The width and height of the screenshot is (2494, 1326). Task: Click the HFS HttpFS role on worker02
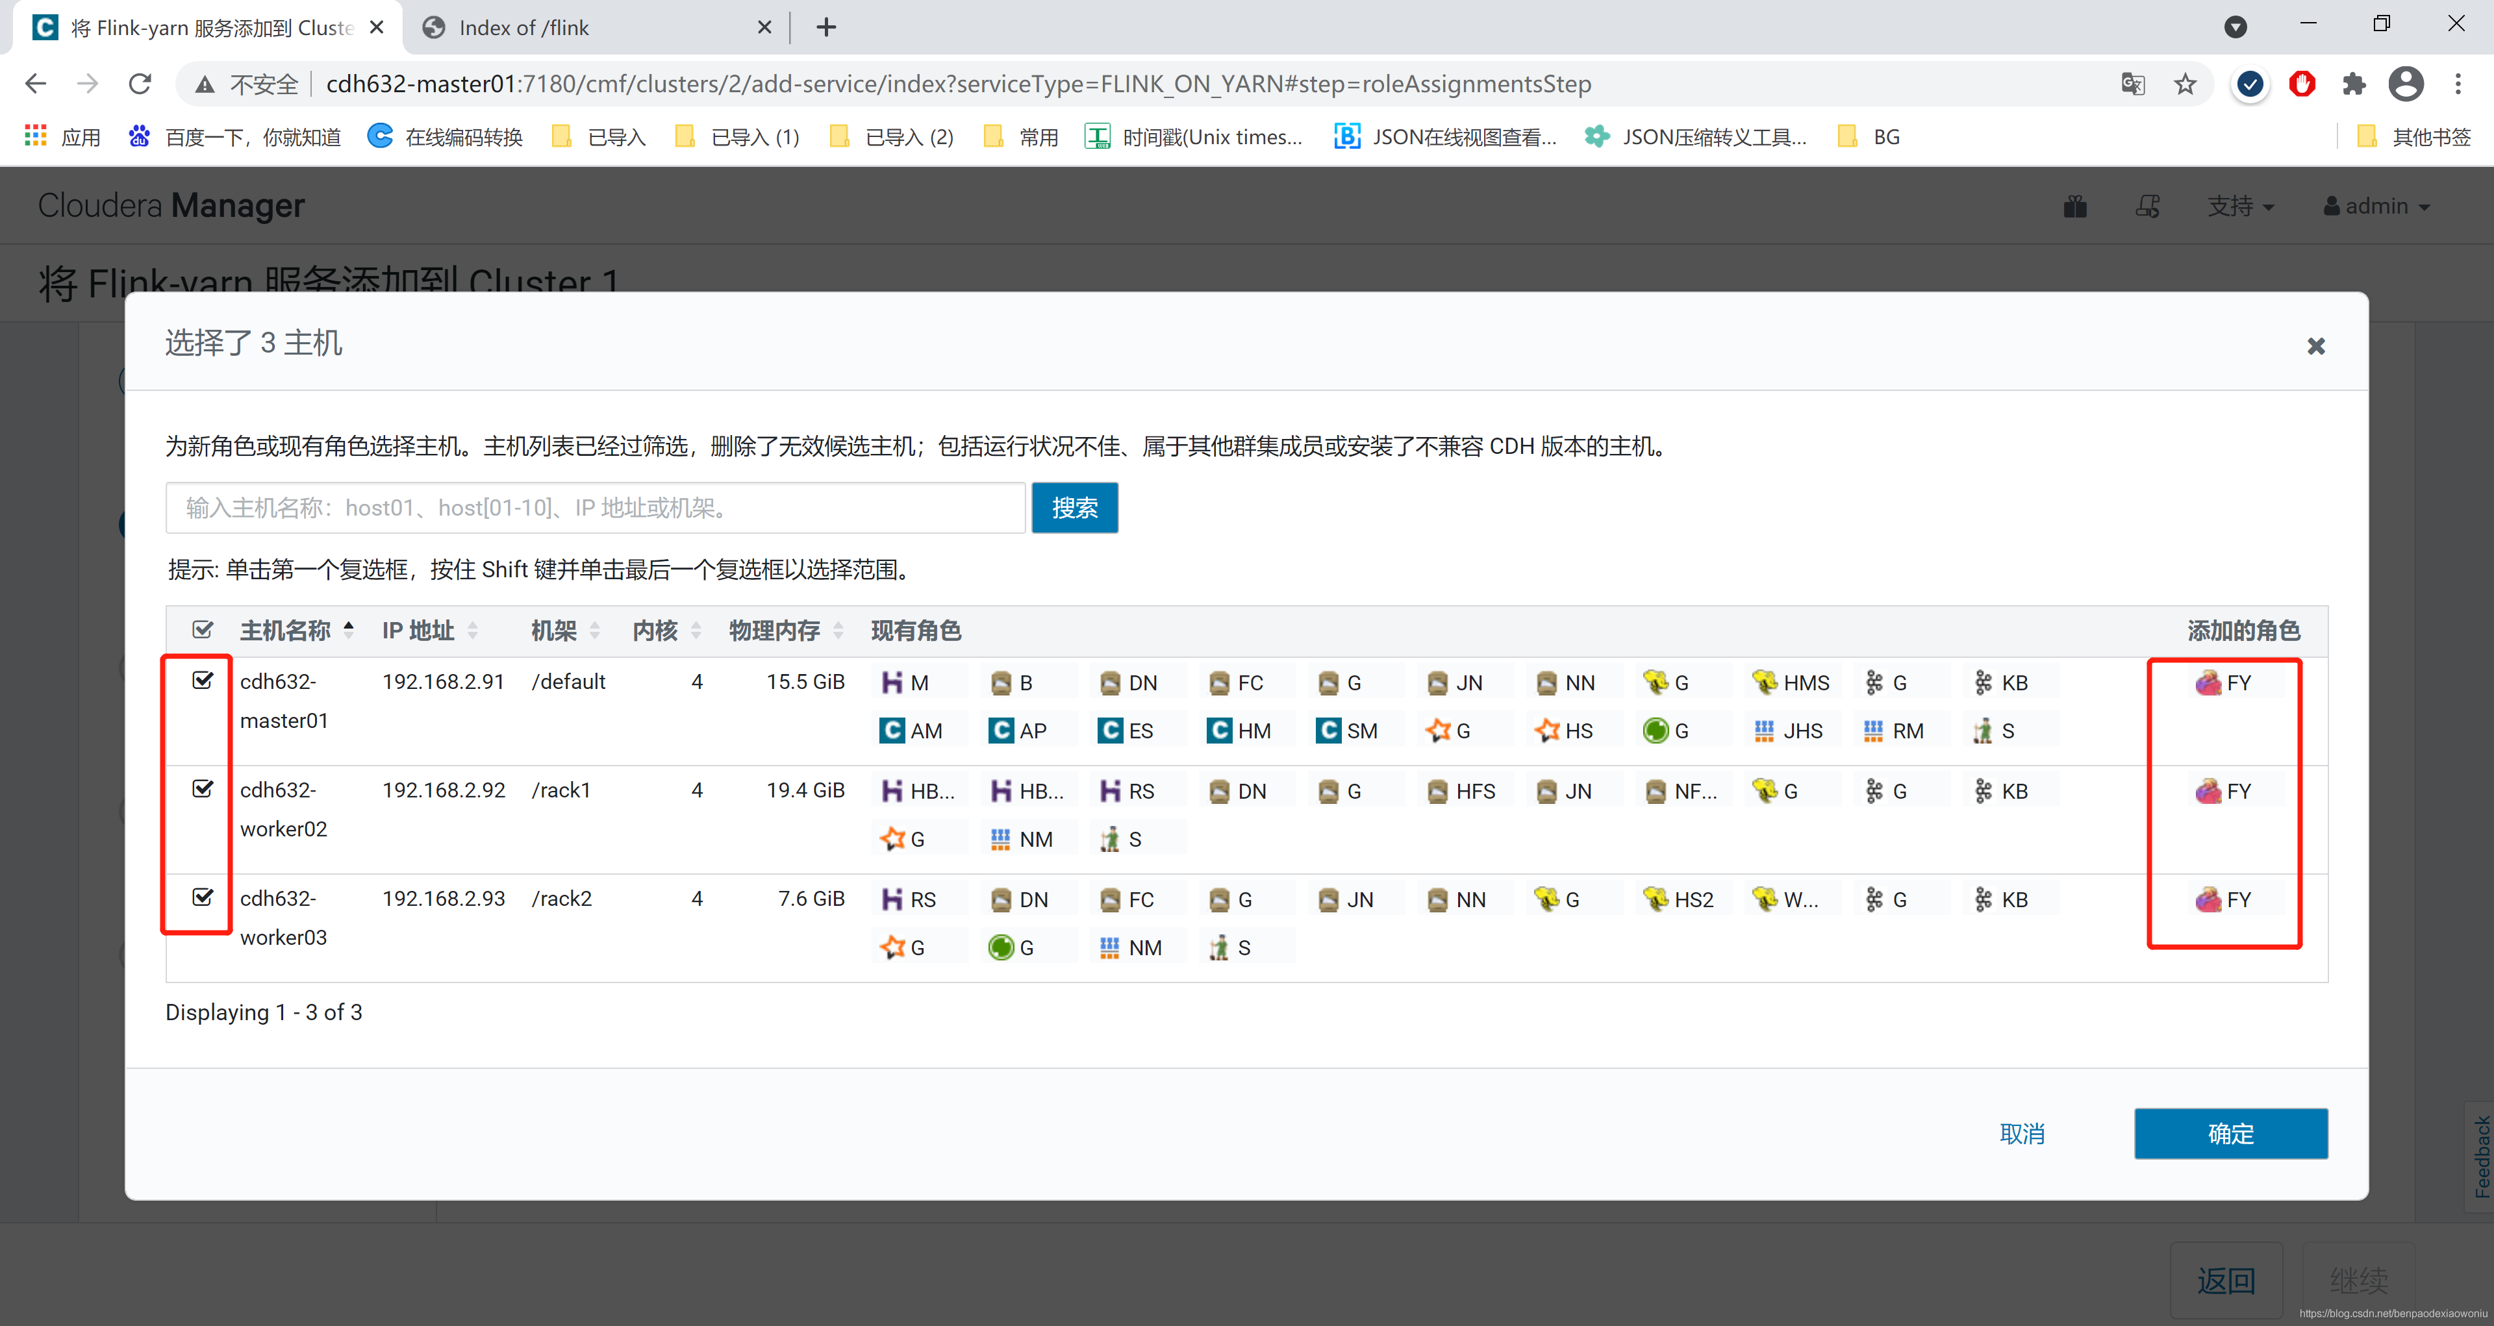pos(1462,791)
